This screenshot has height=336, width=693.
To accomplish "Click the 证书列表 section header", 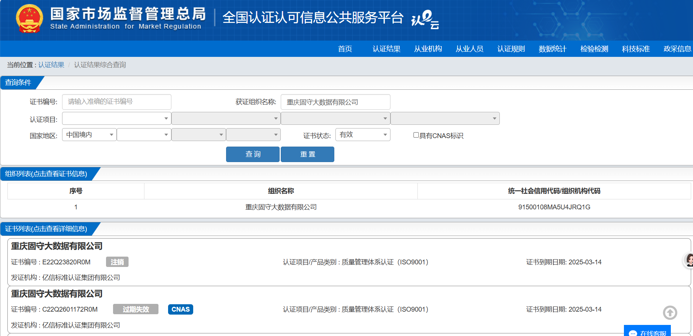I will tap(46, 229).
